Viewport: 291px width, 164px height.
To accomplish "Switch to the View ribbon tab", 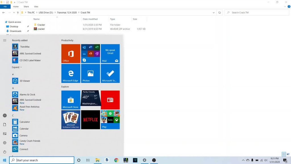I will (x=36, y=7).
